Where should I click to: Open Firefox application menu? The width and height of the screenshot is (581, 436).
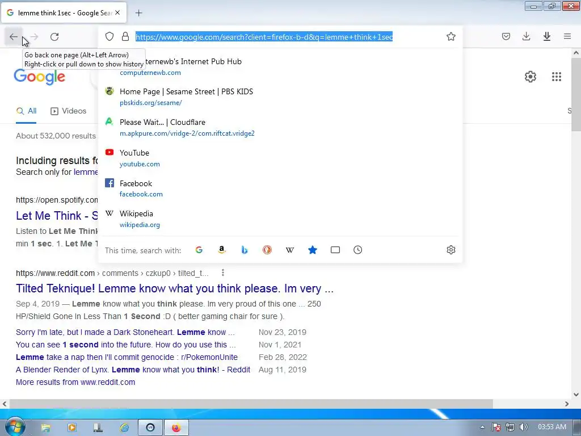(x=567, y=36)
